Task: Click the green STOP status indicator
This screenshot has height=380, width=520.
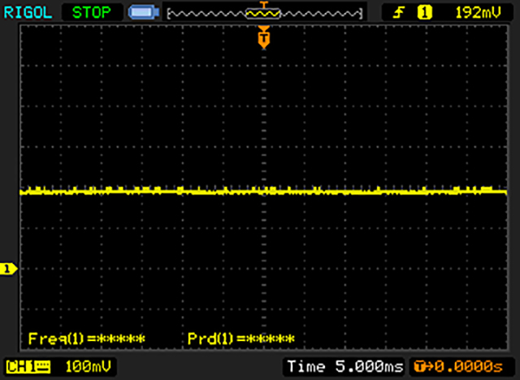Action: click(x=92, y=13)
